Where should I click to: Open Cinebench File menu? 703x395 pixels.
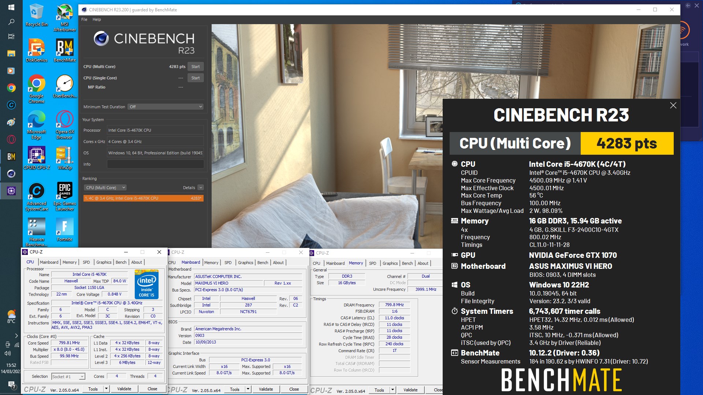click(84, 19)
